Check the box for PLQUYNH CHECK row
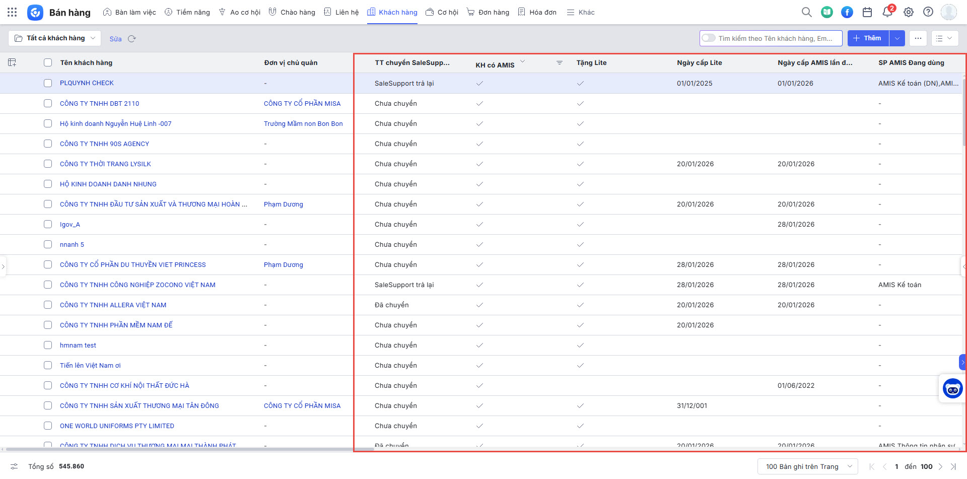The height and width of the screenshot is (479, 967). 48,83
